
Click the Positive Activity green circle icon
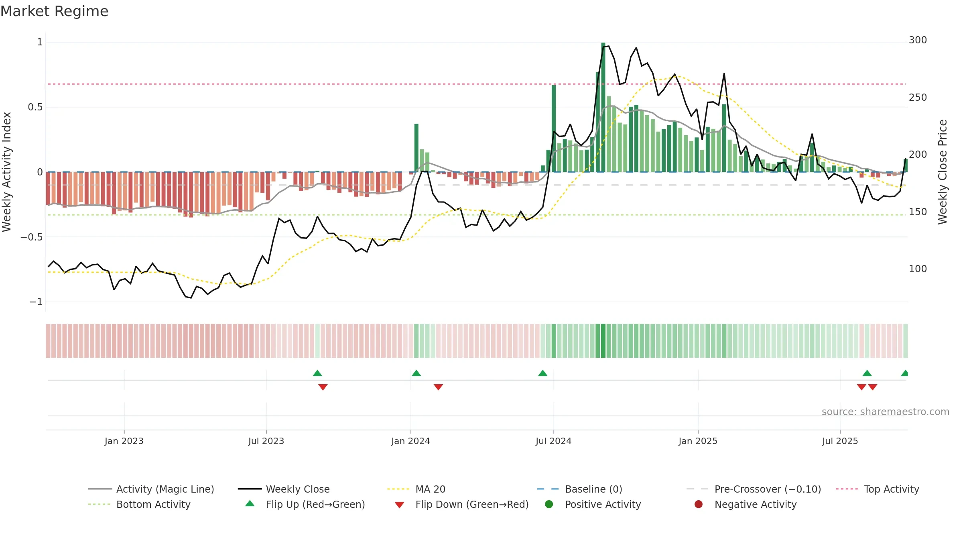click(x=549, y=504)
